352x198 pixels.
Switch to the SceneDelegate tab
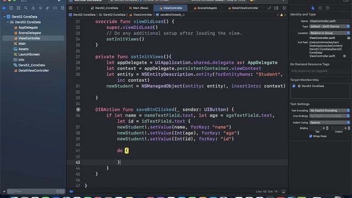[x=205, y=8]
